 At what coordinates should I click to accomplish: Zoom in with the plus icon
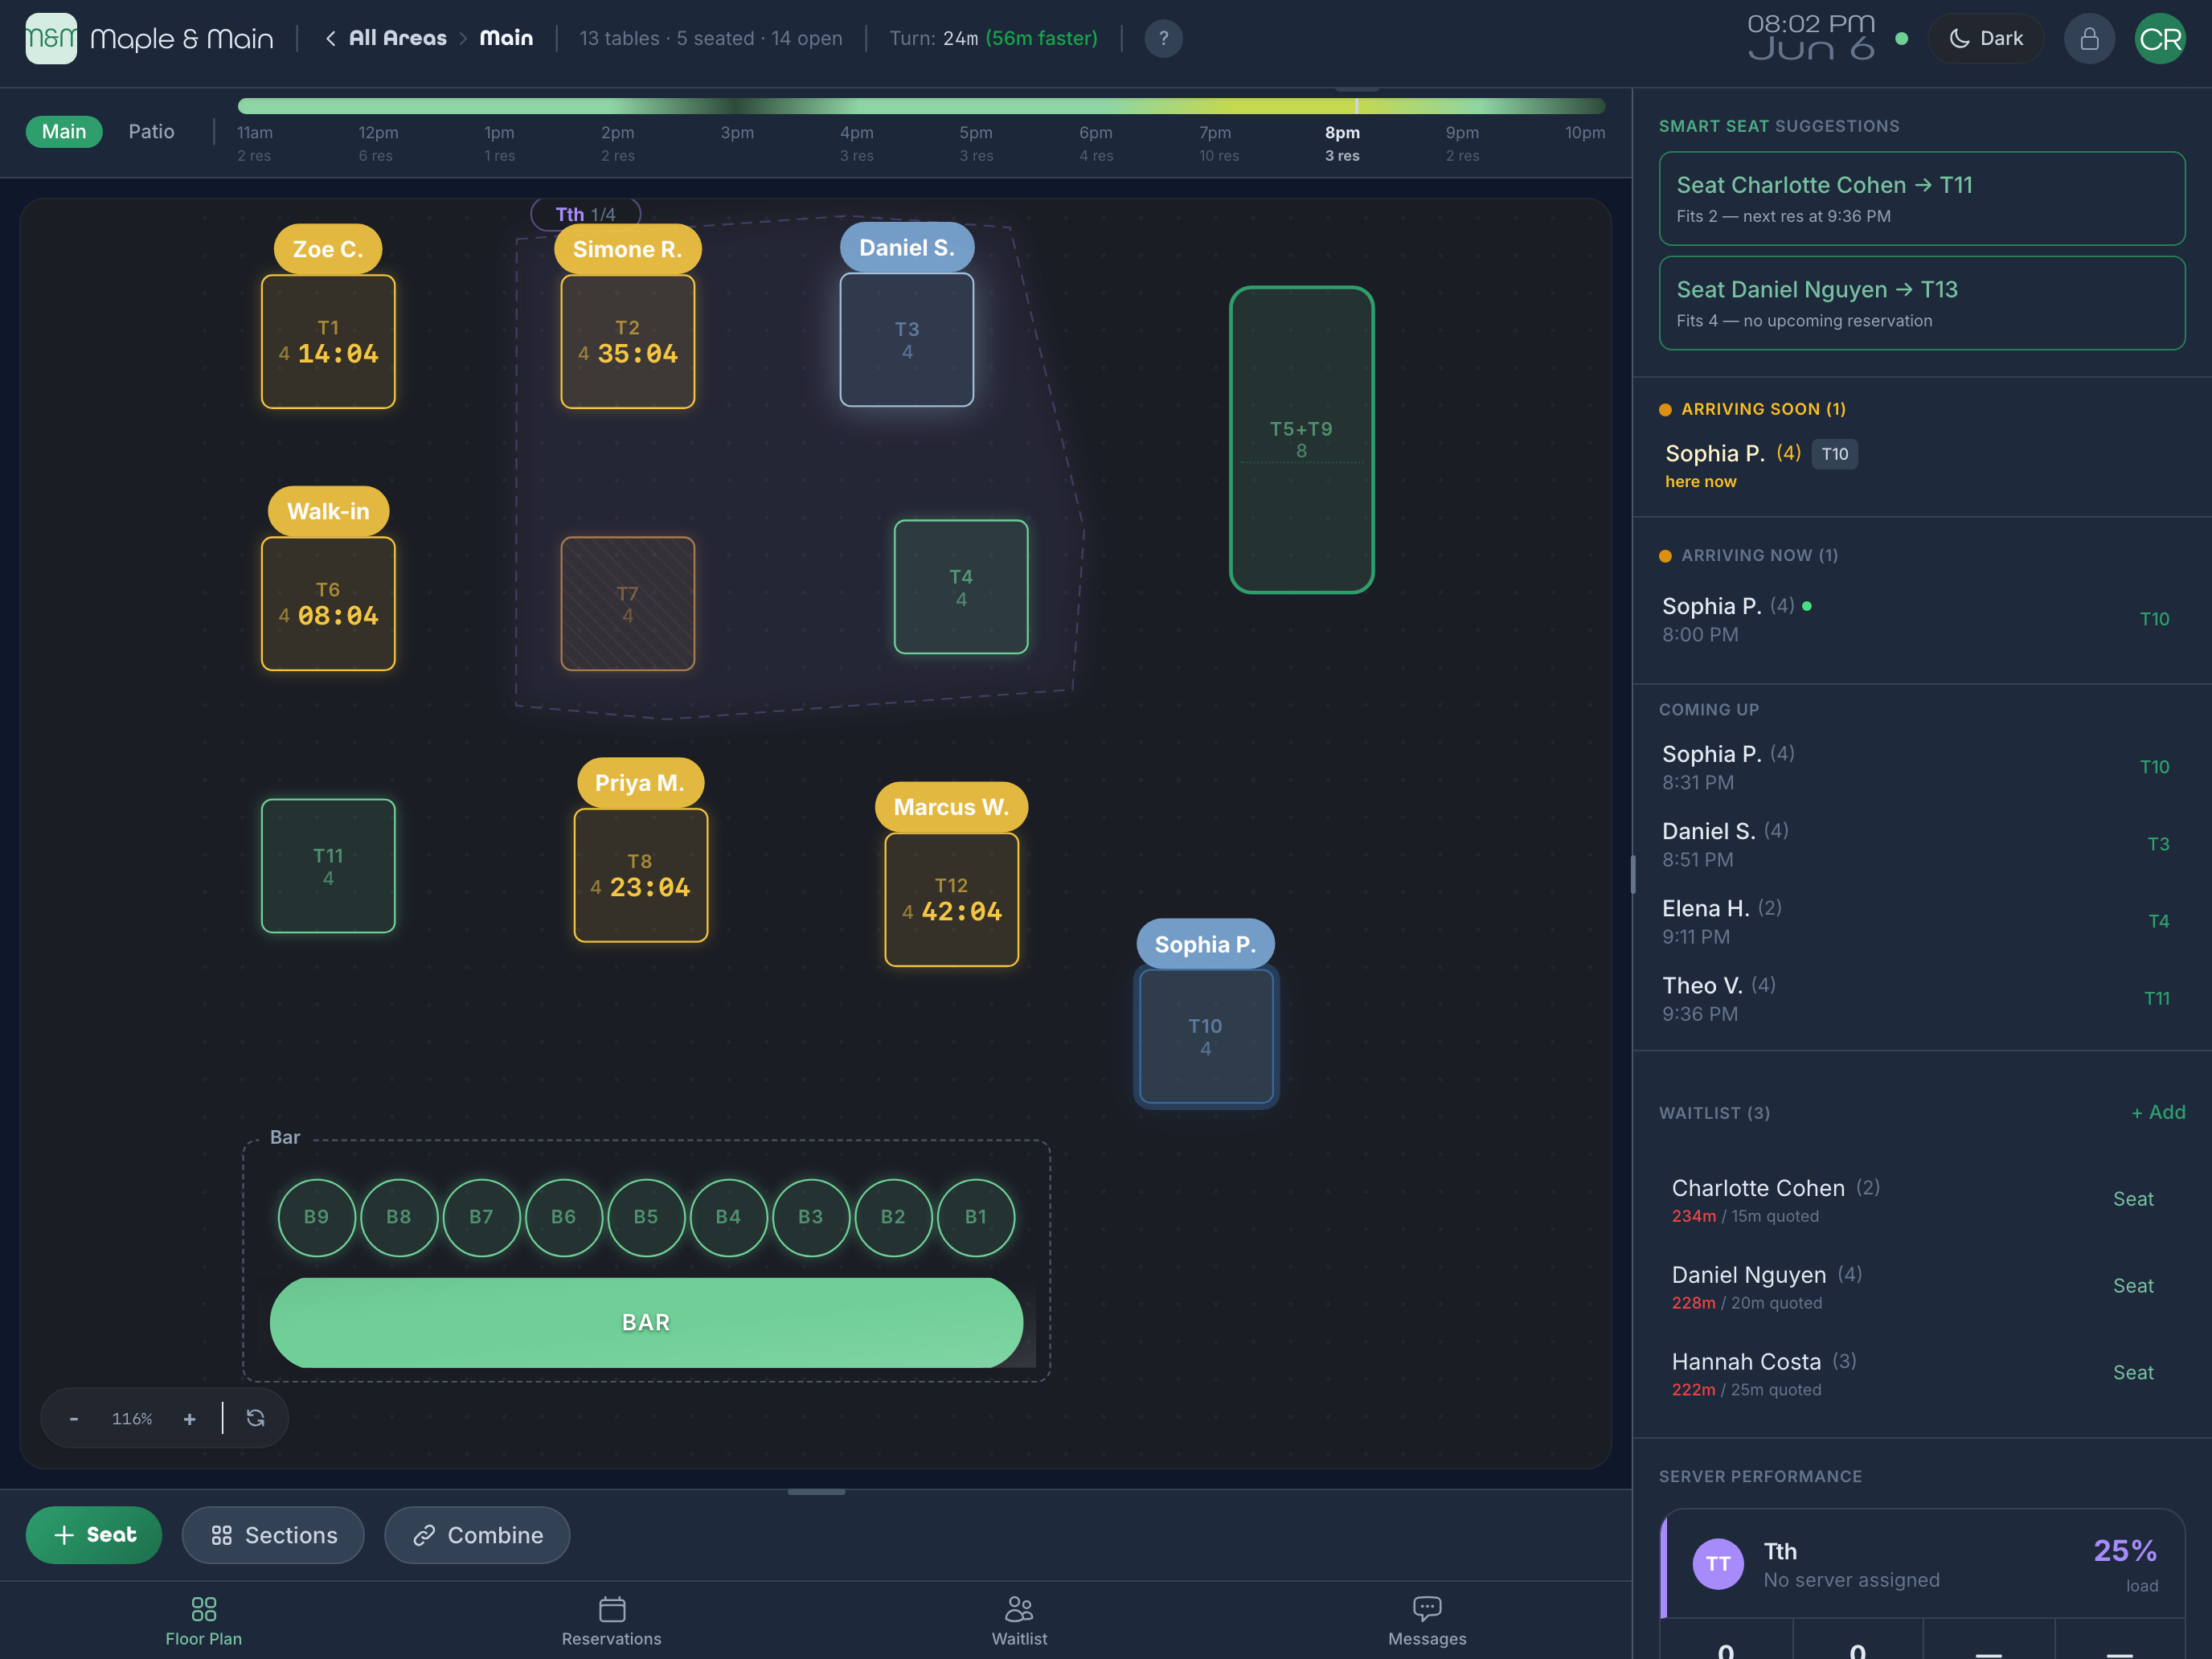pos(189,1418)
